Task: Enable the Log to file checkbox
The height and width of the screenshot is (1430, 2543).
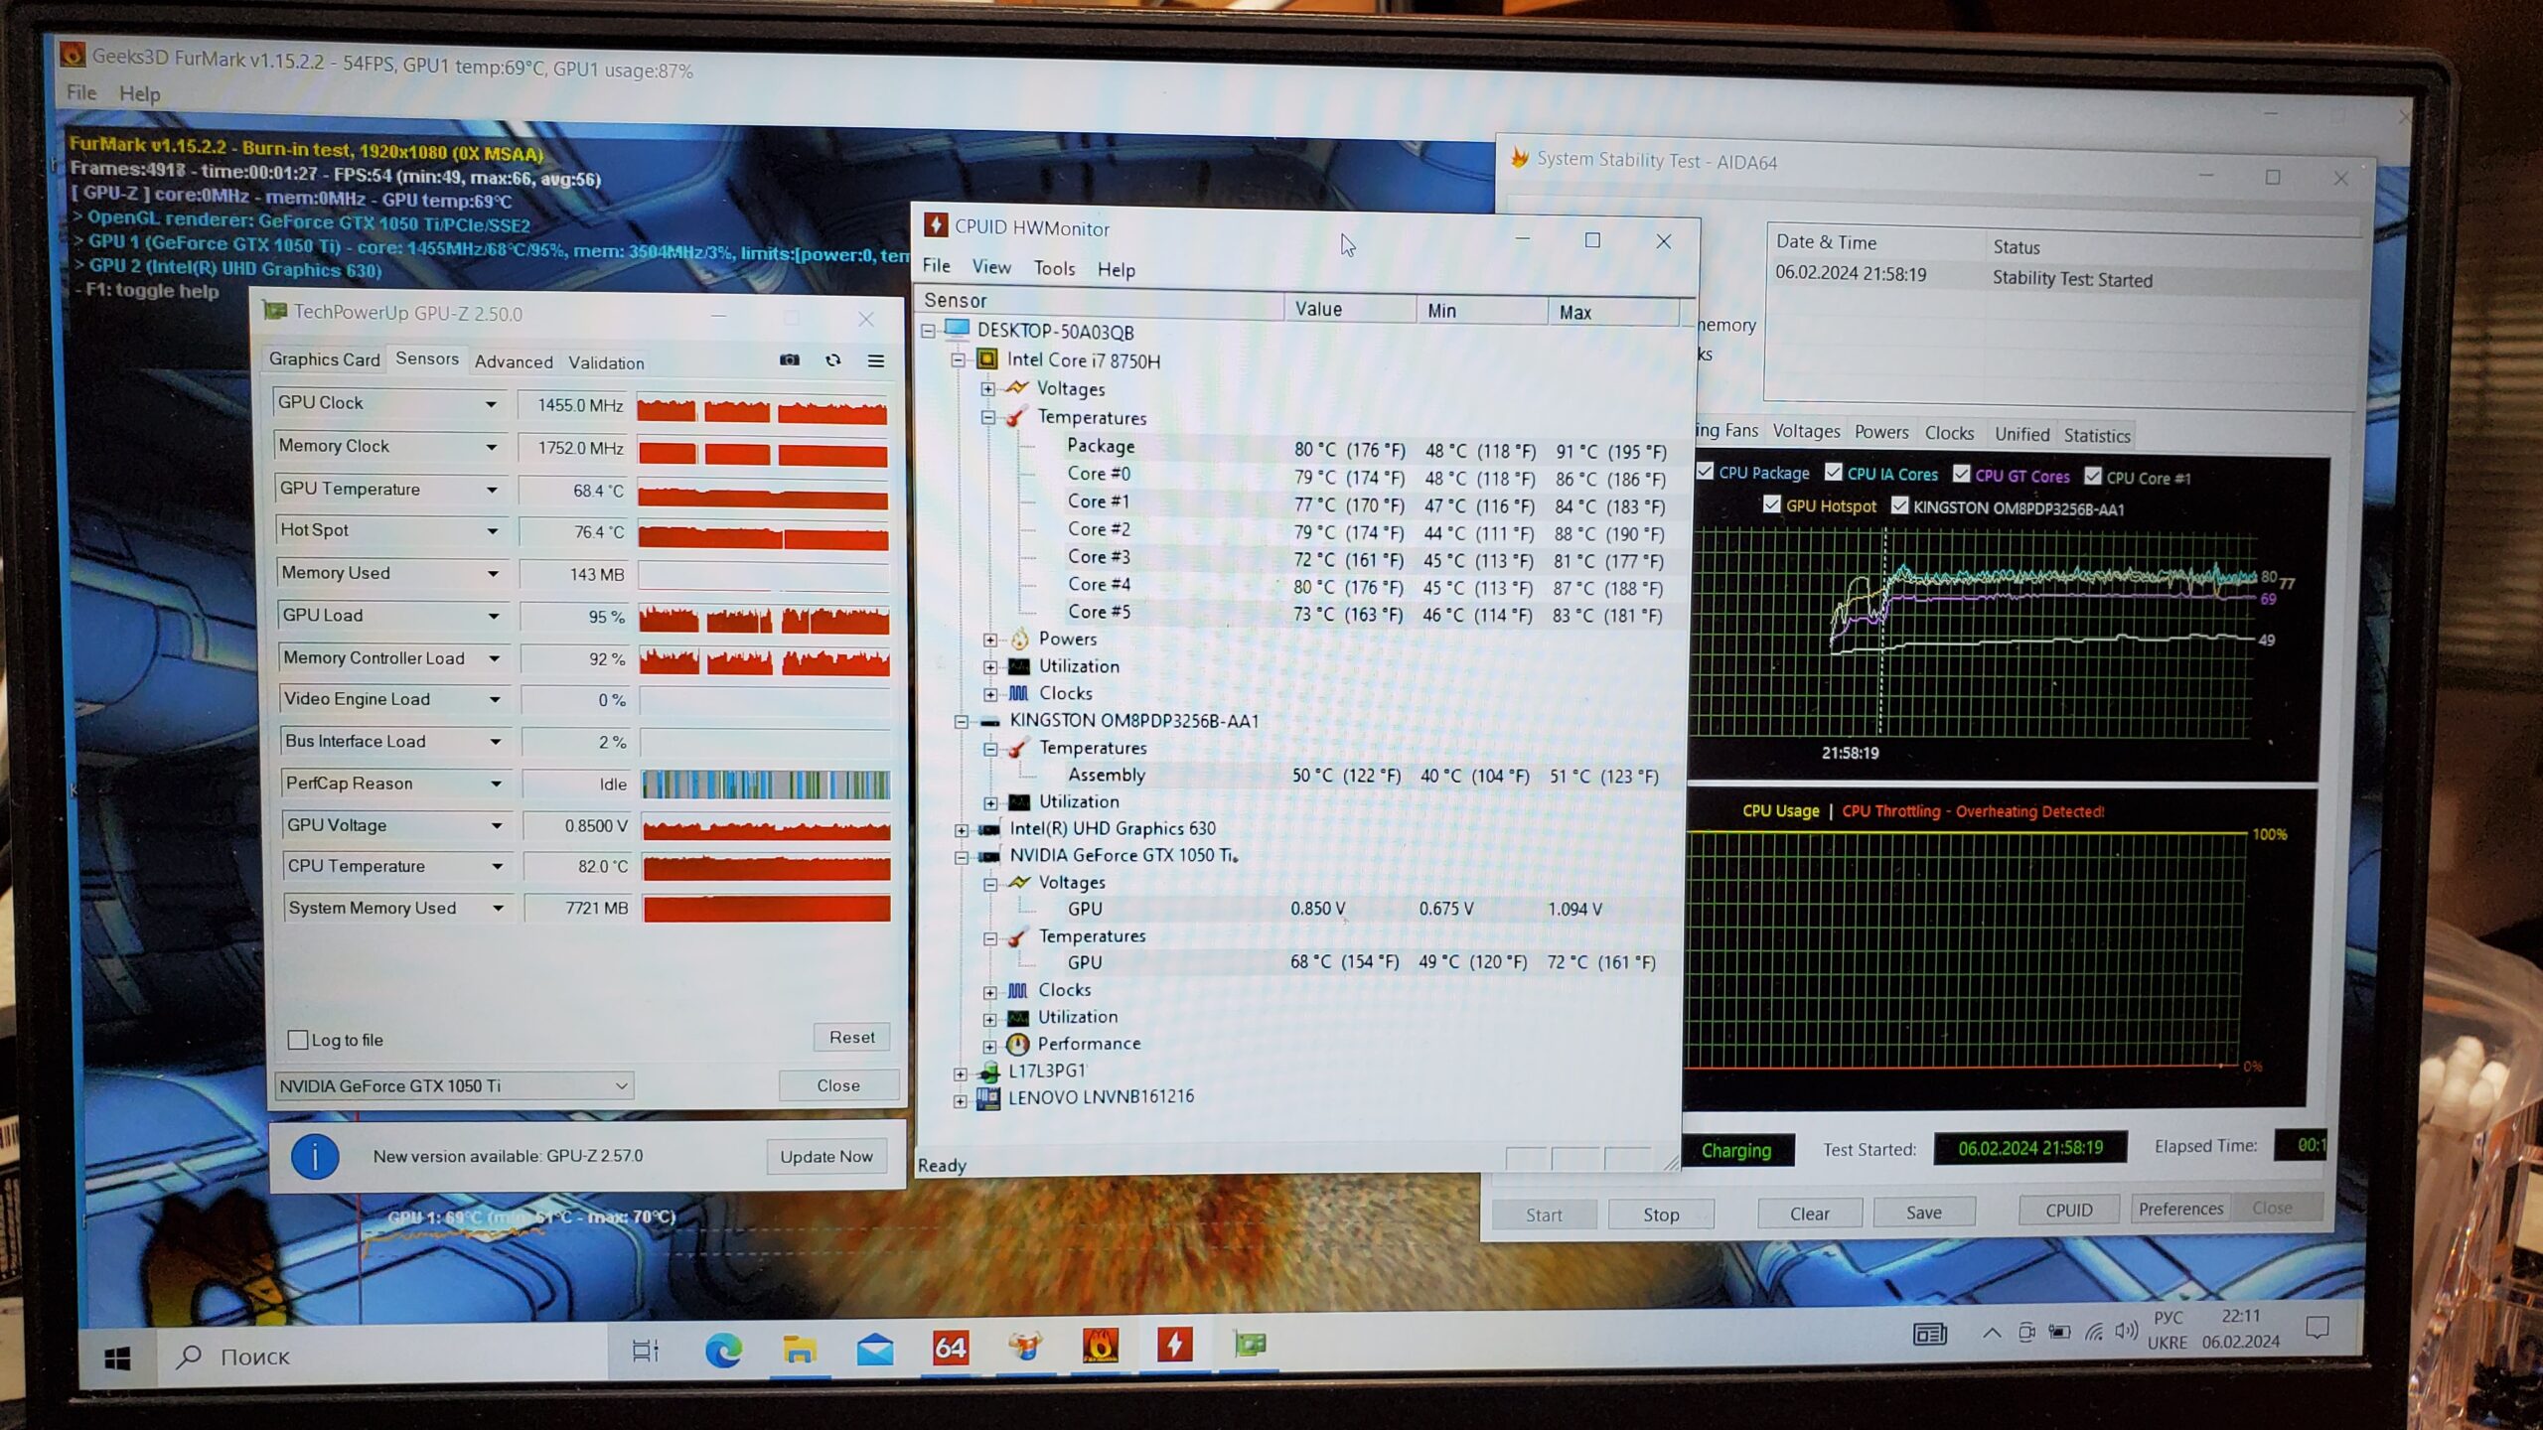Action: point(297,1040)
